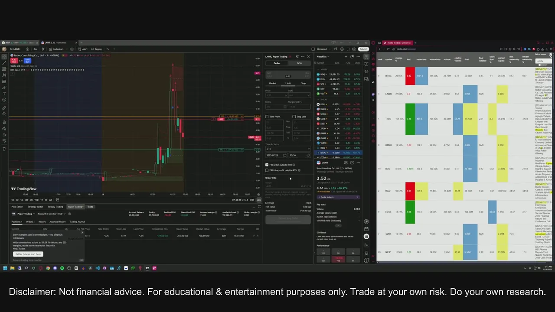The height and width of the screenshot is (312, 555).
Task: Open the Pine Editor tab
Action: tap(17, 207)
